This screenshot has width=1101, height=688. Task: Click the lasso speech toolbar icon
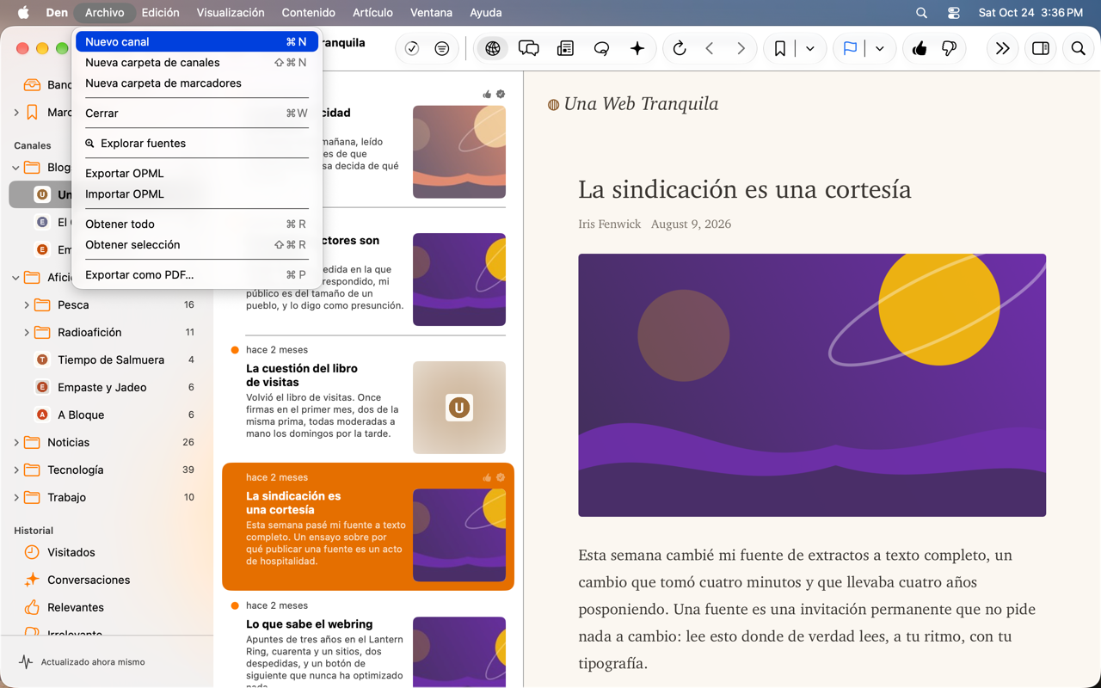[601, 49]
